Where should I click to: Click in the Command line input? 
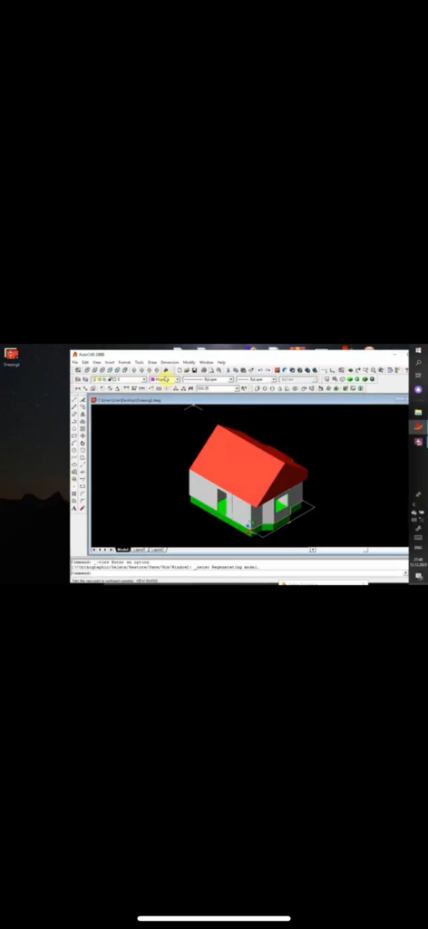pos(237,573)
